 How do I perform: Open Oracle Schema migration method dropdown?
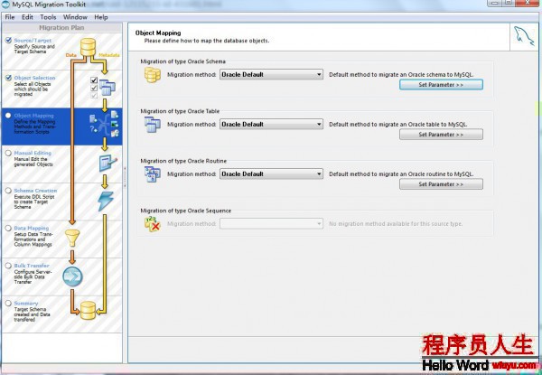(x=271, y=75)
